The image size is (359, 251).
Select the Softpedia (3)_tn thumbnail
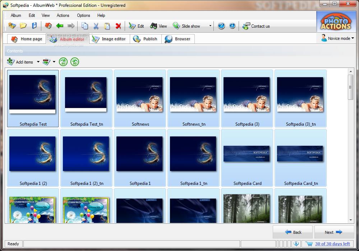click(301, 98)
